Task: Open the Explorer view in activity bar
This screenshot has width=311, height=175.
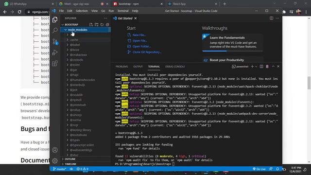Action: [55, 19]
